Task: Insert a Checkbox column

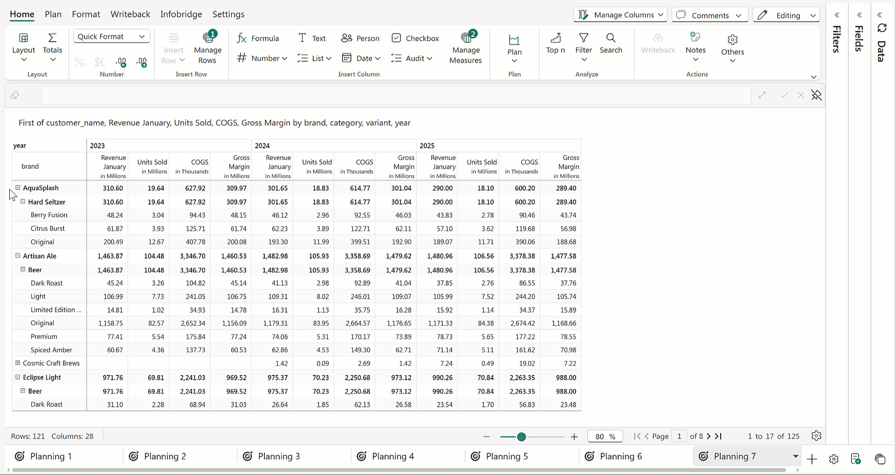Action: pos(415,38)
